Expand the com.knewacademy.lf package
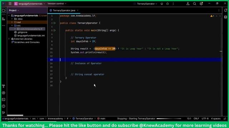 (x=15, y=29)
